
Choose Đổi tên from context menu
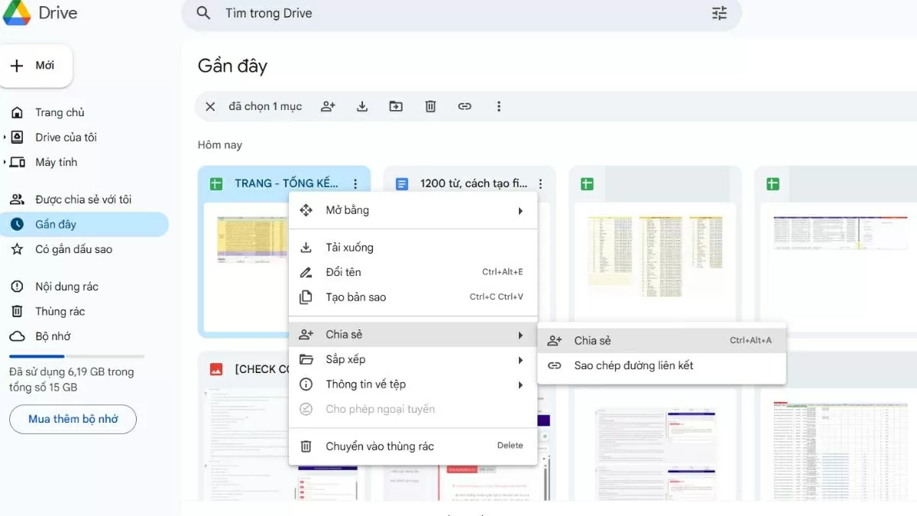343,272
